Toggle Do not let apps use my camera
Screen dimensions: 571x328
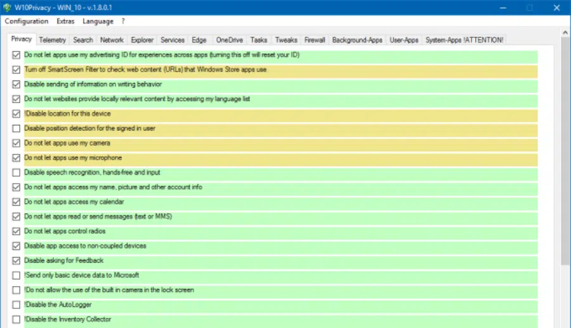tap(16, 143)
